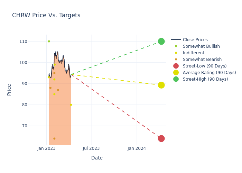Select the large yellow Average Rating endpoint

click(x=161, y=85)
